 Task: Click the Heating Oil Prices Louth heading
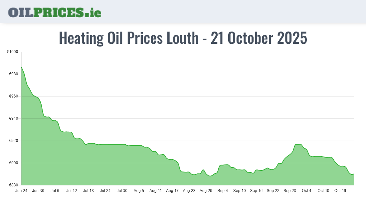(x=183, y=38)
